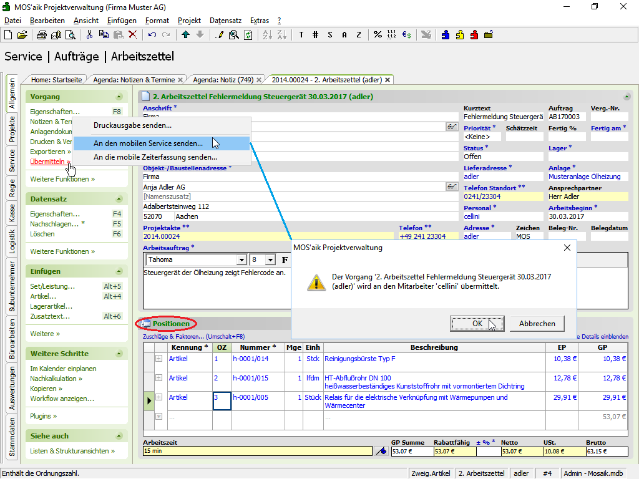Select 'An den mobilen Service senden...'
This screenshot has height=479, width=639.
(149, 143)
